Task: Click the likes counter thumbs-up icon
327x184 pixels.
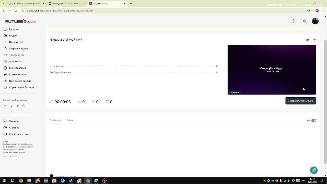Action: [x=93, y=102]
